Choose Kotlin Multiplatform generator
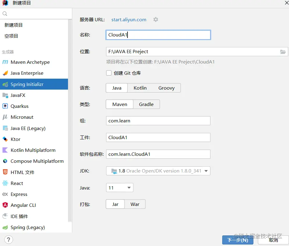 click(34, 150)
